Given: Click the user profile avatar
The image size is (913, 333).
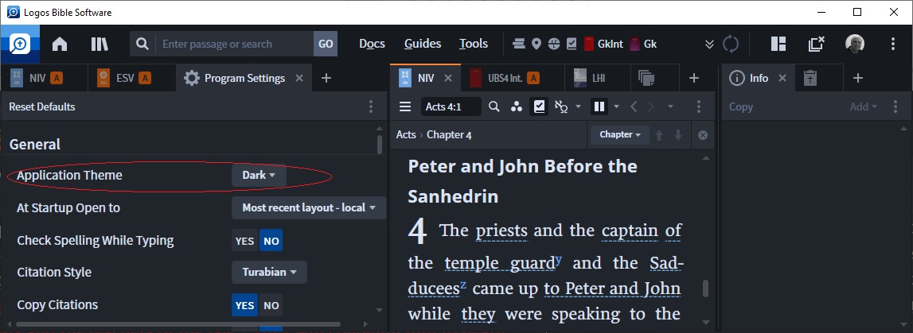Looking at the screenshot, I should point(855,45).
